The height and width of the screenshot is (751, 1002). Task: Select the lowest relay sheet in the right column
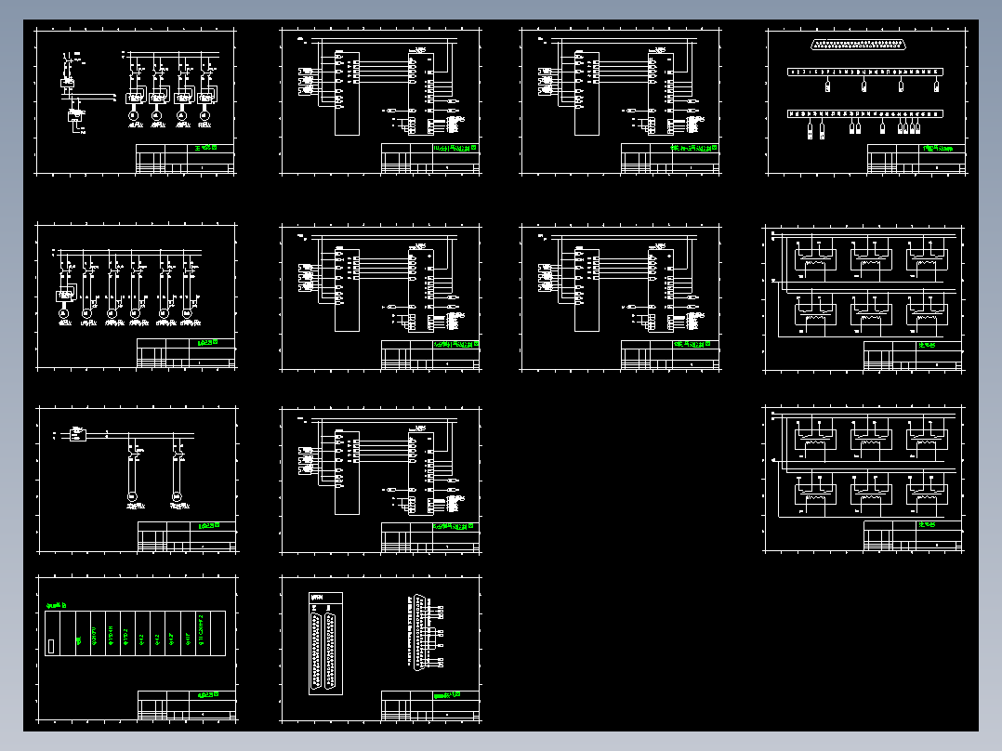[864, 479]
